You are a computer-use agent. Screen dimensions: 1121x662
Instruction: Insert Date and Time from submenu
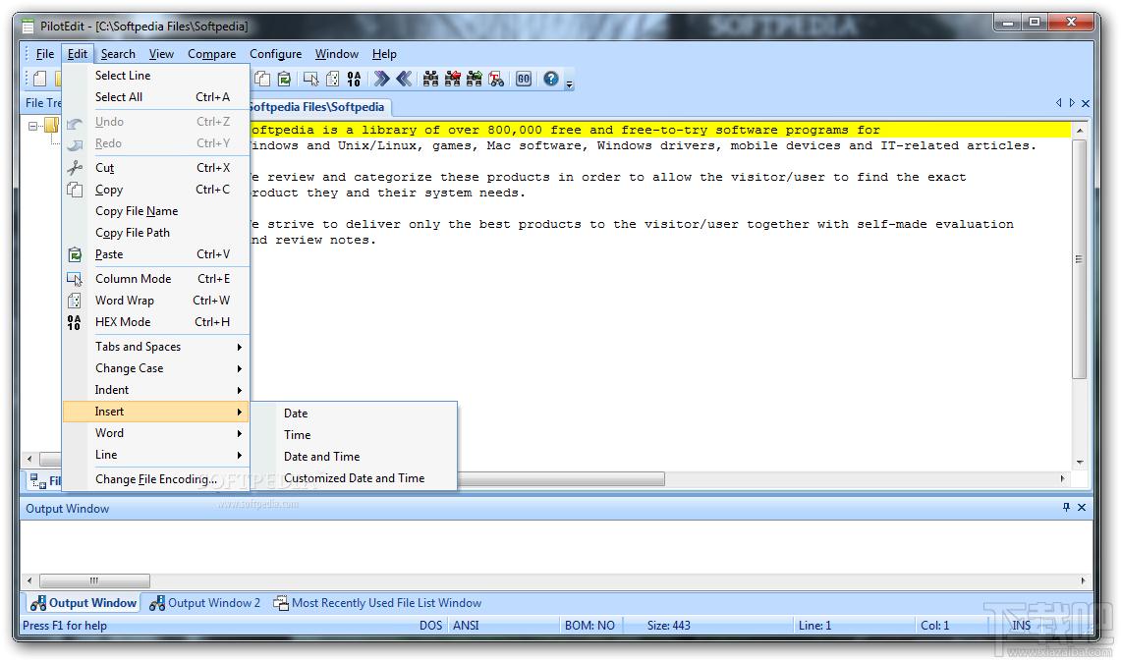point(354,457)
